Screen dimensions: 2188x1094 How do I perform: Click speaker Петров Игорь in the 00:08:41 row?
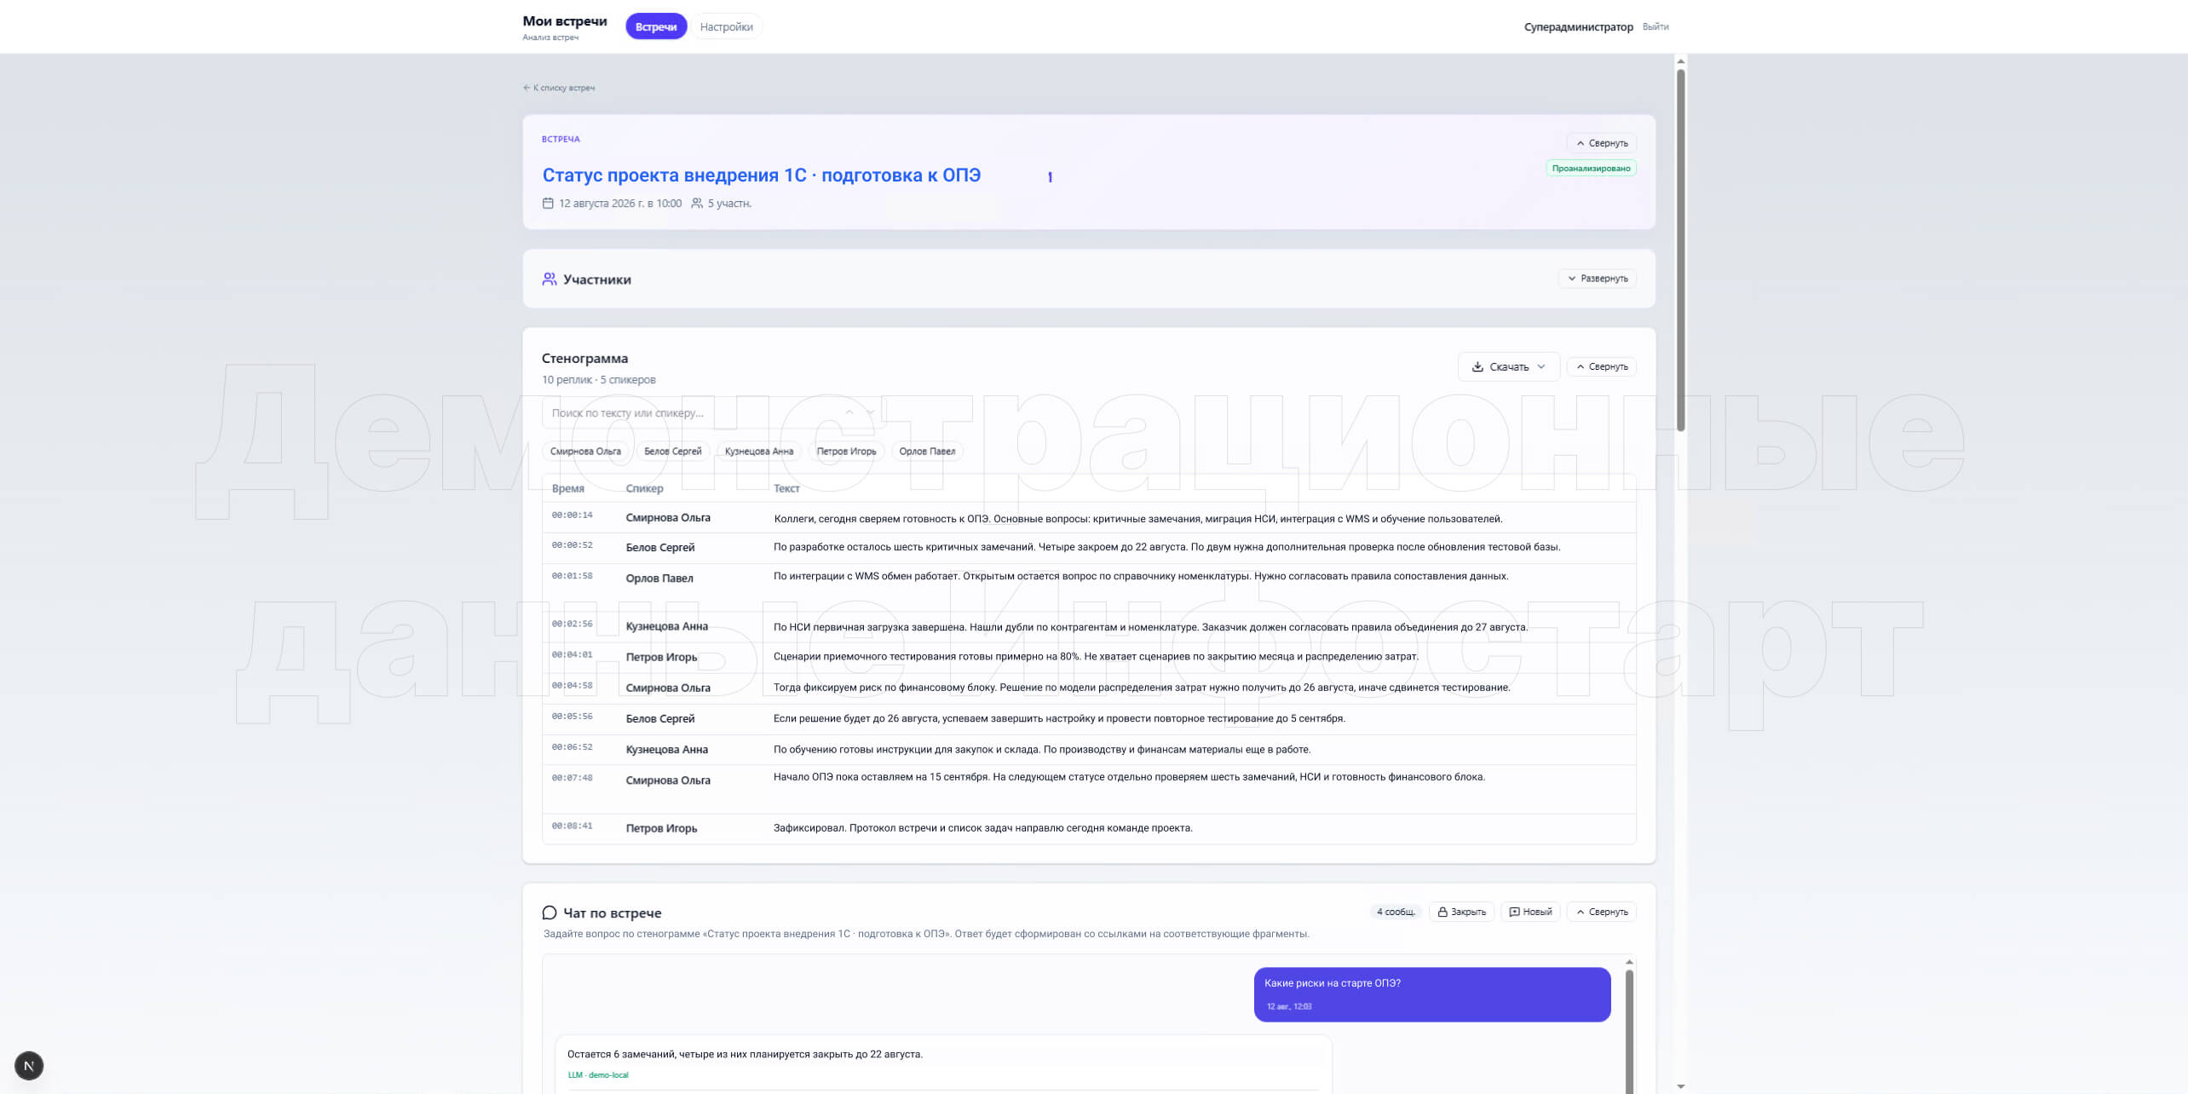click(661, 828)
